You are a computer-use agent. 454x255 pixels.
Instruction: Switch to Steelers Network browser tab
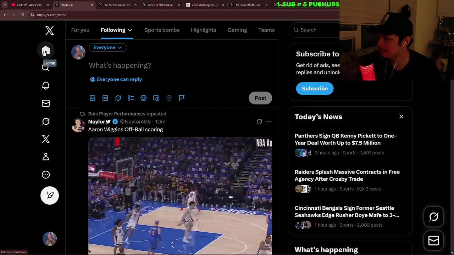tap(161, 5)
